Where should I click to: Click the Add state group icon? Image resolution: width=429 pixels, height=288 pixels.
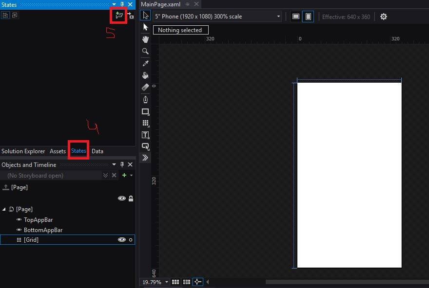coord(119,15)
